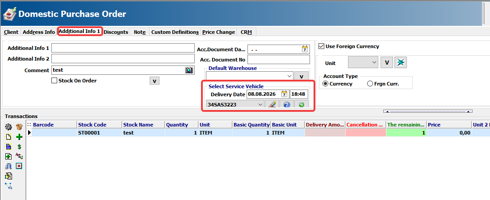Click the v button beside Default Warehouse
The image size is (490, 200).
click(302, 76)
